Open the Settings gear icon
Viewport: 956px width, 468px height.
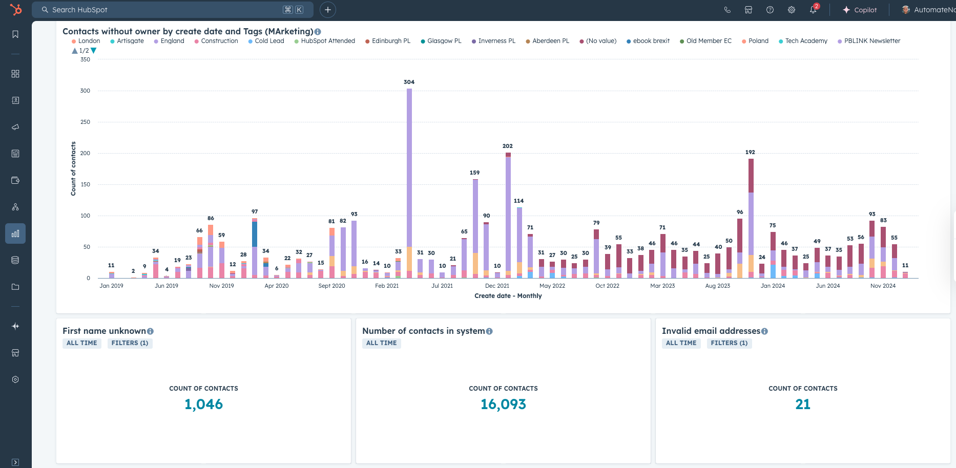(x=792, y=10)
